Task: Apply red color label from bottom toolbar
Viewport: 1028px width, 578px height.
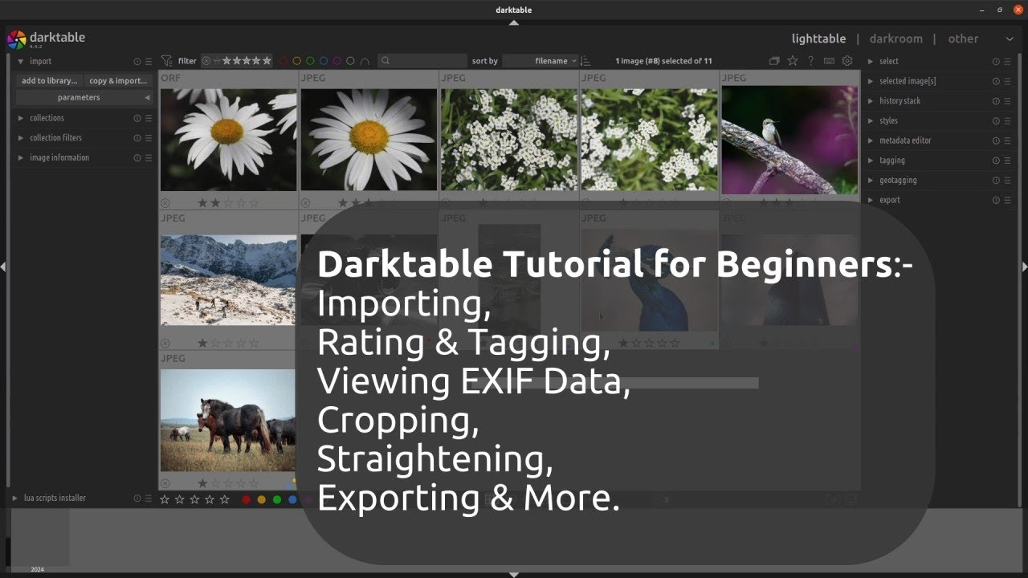Action: pyautogui.click(x=247, y=499)
